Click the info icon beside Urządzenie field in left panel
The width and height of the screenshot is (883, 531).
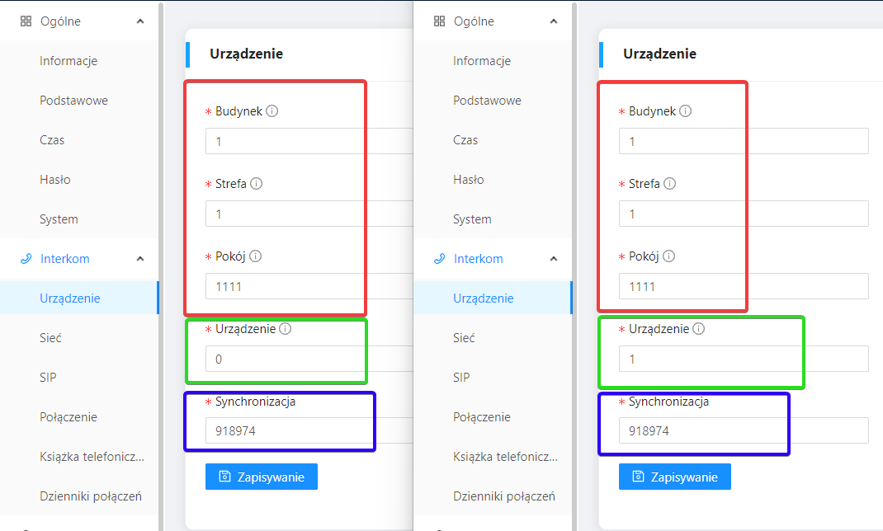pos(285,328)
